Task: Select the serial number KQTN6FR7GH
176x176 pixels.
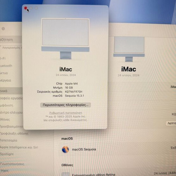Action: click(74, 92)
